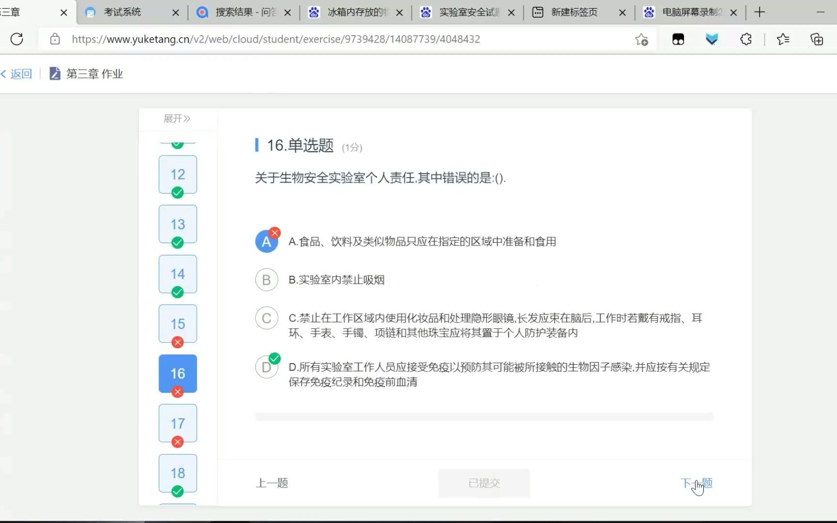The height and width of the screenshot is (523, 837).
Task: Close the 考试系统 tab
Action: pyautogui.click(x=176, y=13)
